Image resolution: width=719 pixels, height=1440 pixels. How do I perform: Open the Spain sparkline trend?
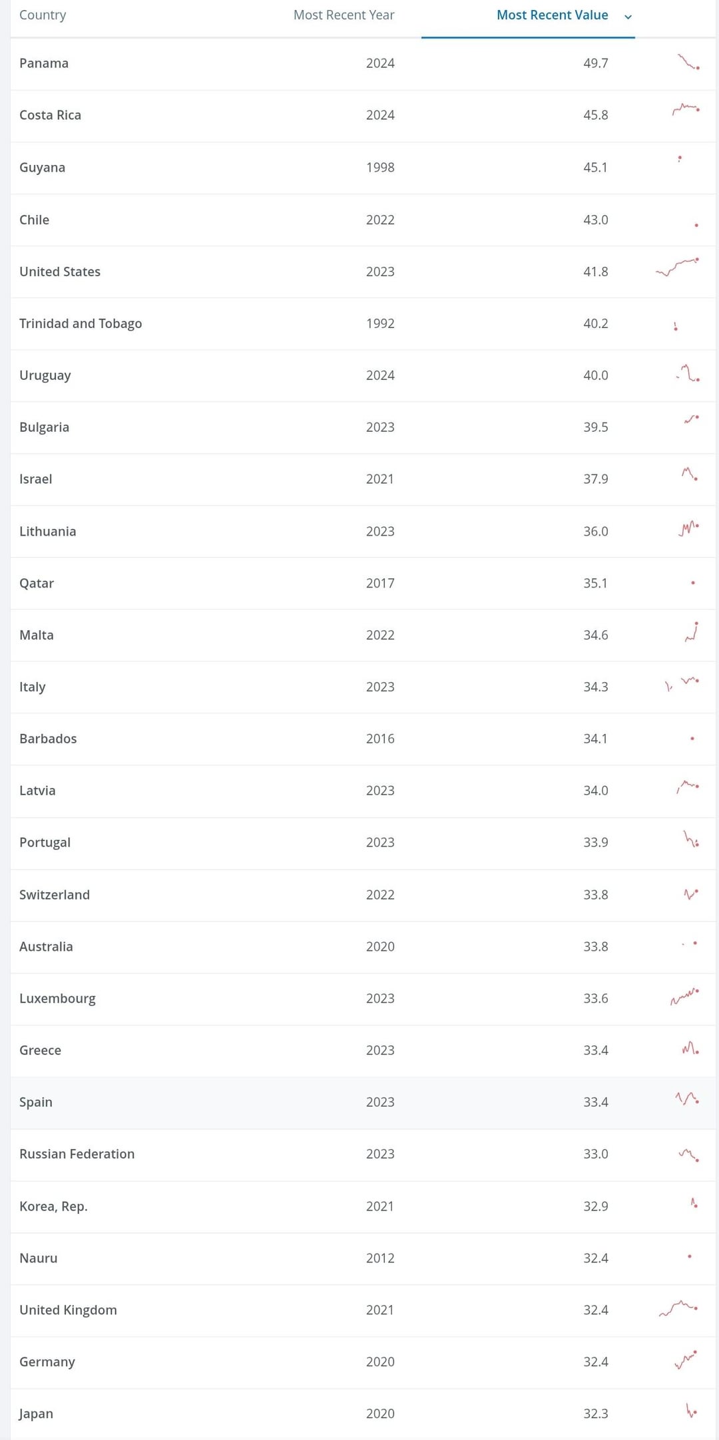(x=687, y=1099)
